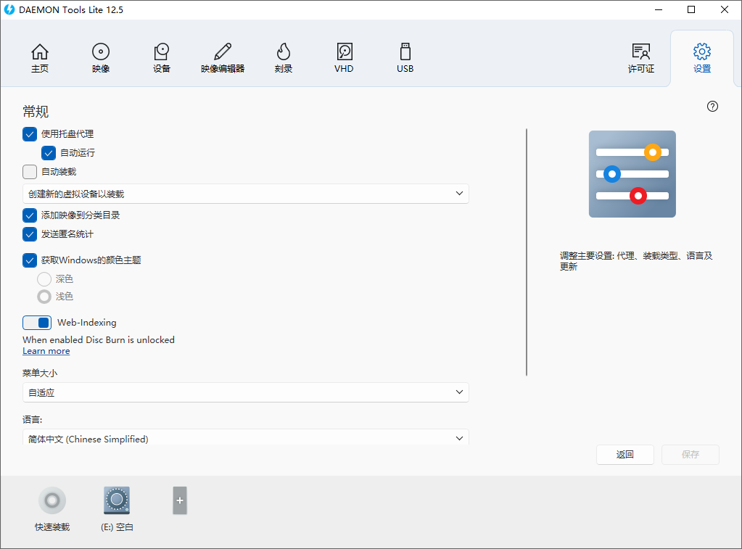Select the 设备 (Devices) icon

coord(161,57)
